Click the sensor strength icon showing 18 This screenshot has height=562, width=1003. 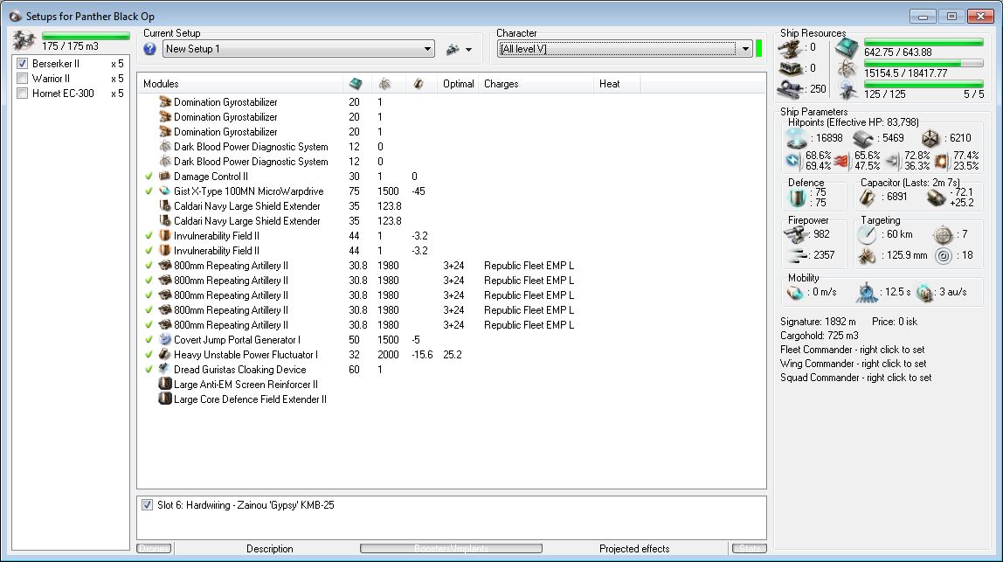click(943, 256)
